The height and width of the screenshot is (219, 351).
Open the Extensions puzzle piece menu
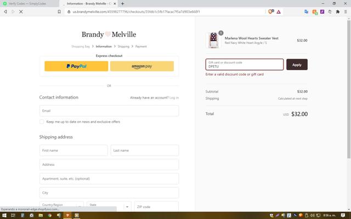tap(338, 11)
